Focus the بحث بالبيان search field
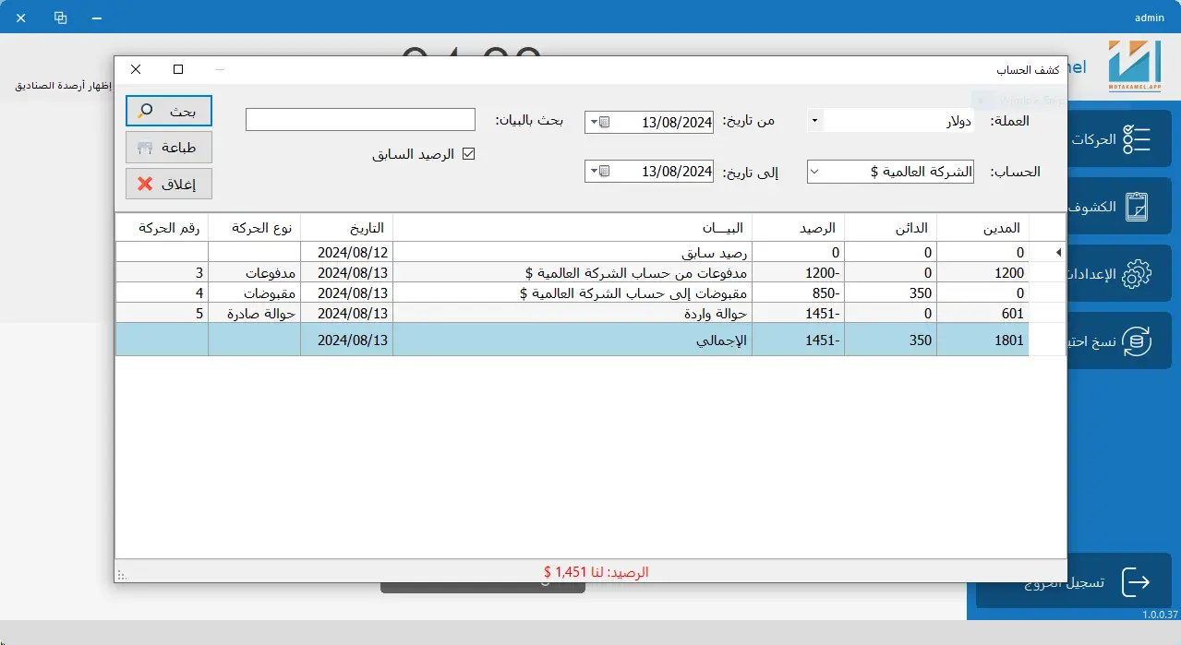This screenshot has height=645, width=1181. click(x=360, y=120)
